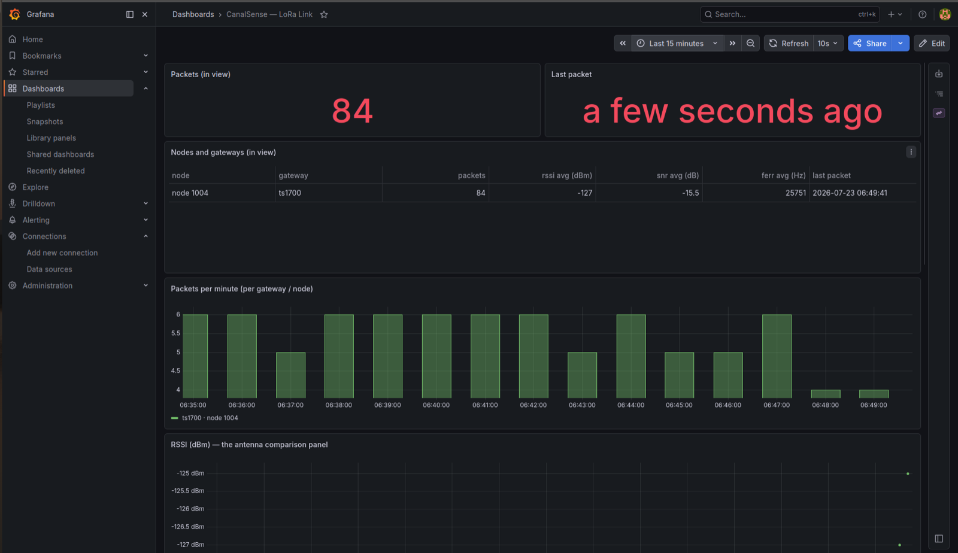958x553 pixels.
Task: Open the plus New menu
Action: point(895,14)
